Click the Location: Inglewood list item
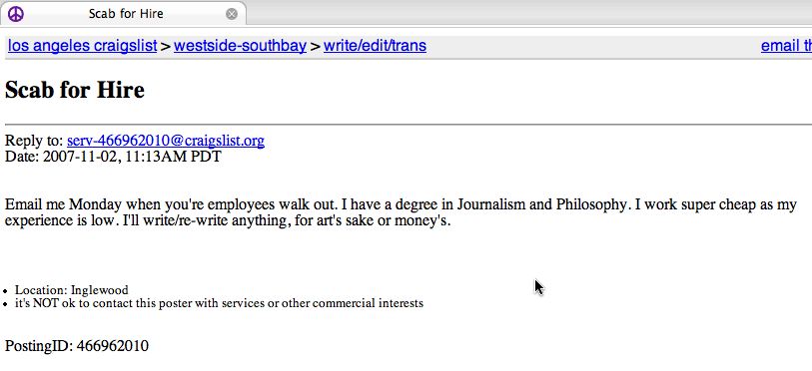812x371 pixels. click(x=72, y=290)
